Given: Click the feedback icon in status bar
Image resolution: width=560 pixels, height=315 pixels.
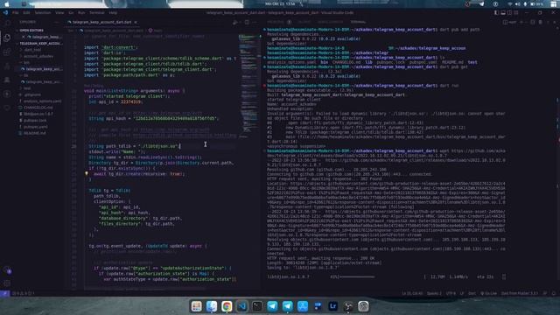Looking at the screenshot, I should point(545,294).
